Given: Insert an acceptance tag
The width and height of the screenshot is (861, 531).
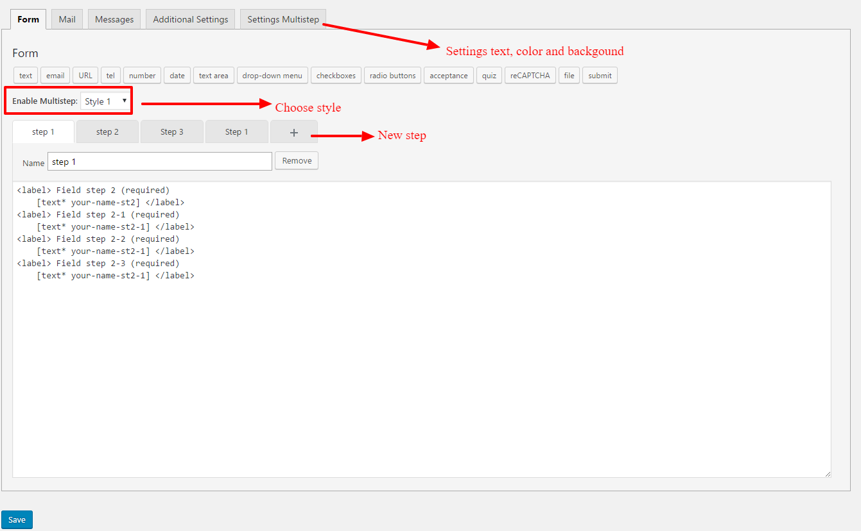Looking at the screenshot, I should click(449, 76).
